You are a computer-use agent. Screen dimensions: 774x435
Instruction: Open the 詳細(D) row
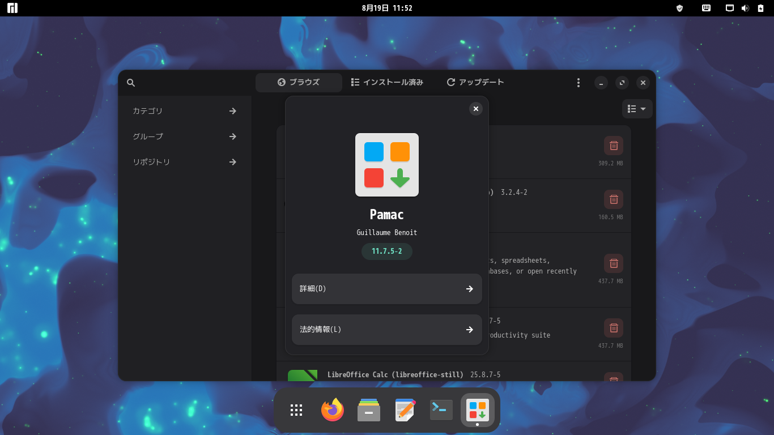click(x=387, y=289)
